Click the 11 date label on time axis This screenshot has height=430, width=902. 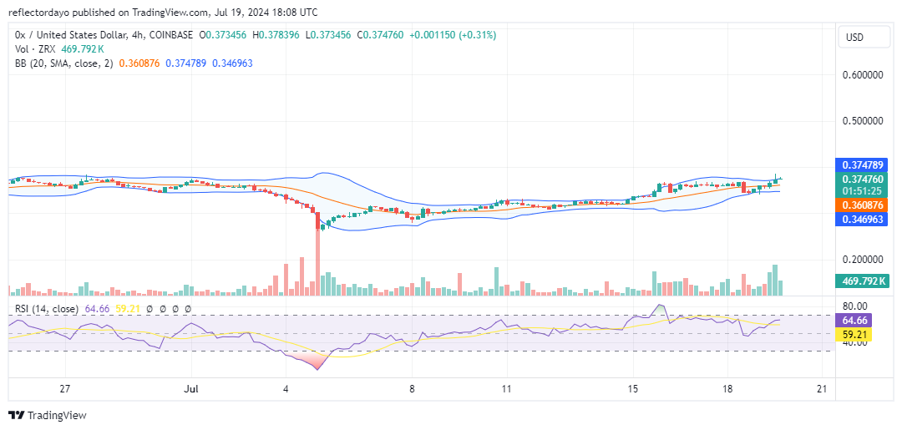[x=506, y=388]
